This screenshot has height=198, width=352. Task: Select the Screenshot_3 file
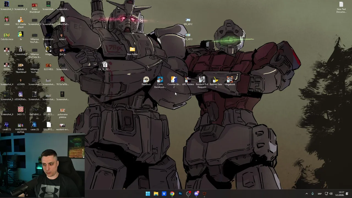click(x=7, y=6)
